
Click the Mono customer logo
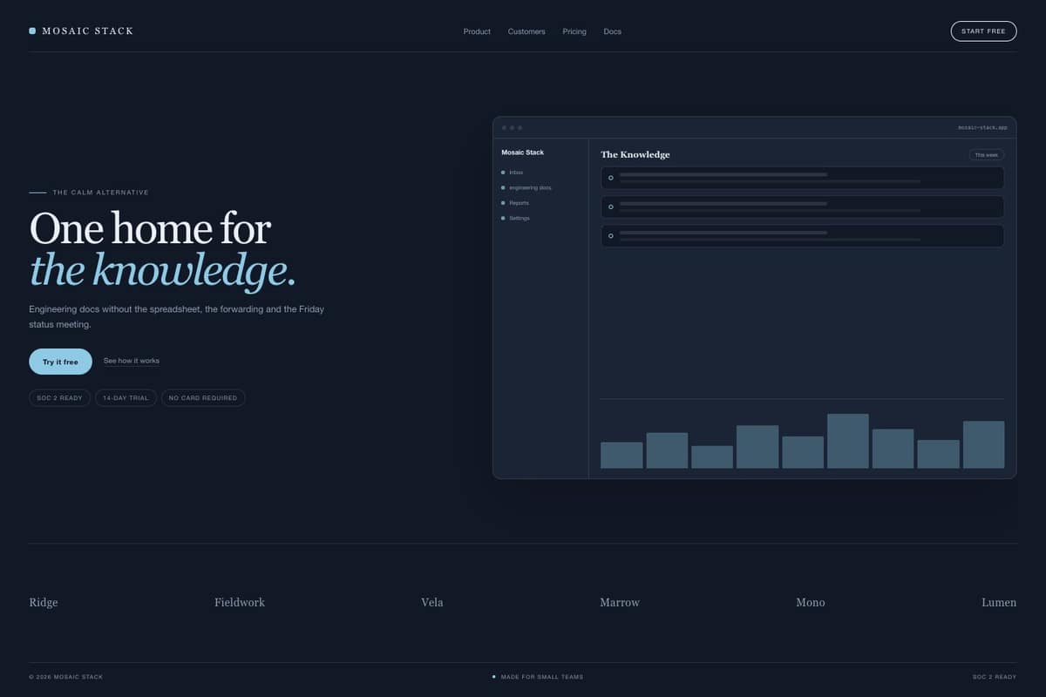811,602
